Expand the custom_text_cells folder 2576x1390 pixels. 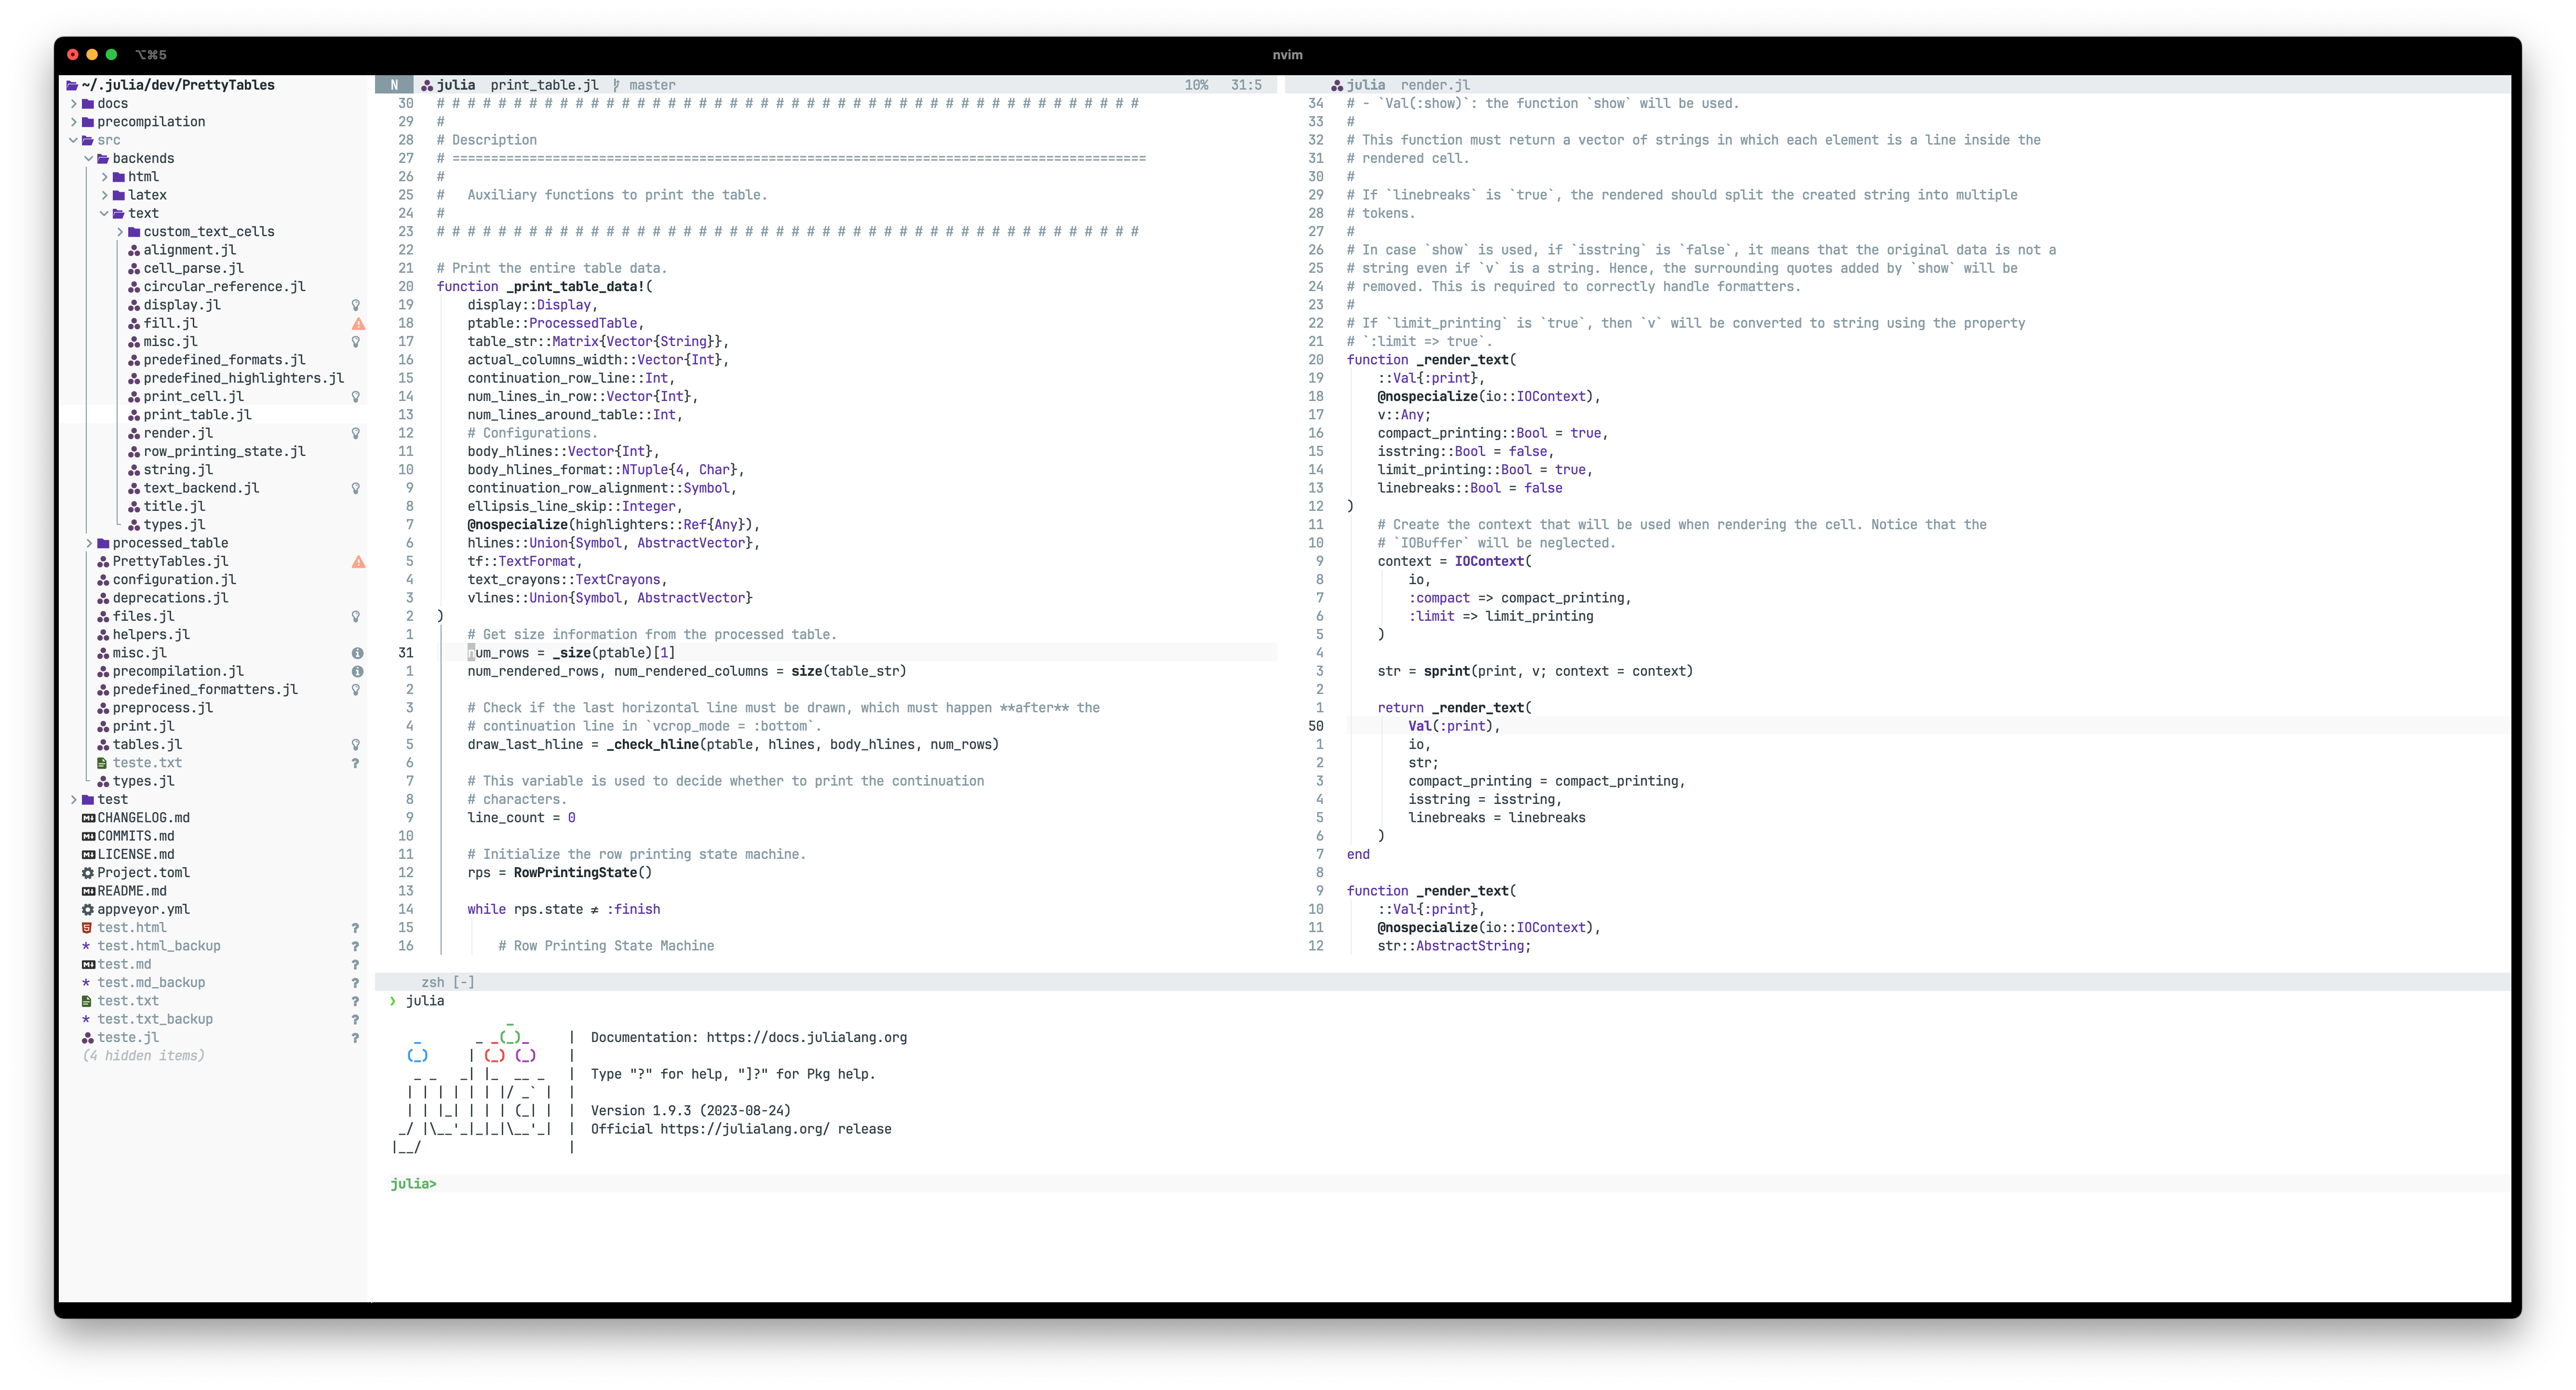click(x=120, y=232)
